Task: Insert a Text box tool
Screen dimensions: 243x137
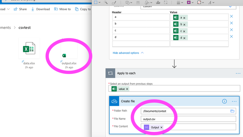Action: coord(138,3)
